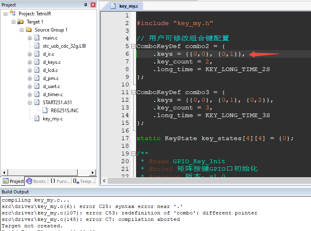Select the Source Group 1 folder icon
This screenshot has height=231, width=311.
point(29,29)
